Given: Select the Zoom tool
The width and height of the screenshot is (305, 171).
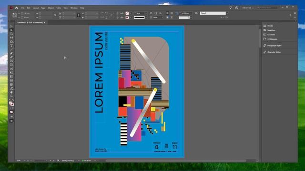Looking at the screenshot, I should click(x=11, y=96).
